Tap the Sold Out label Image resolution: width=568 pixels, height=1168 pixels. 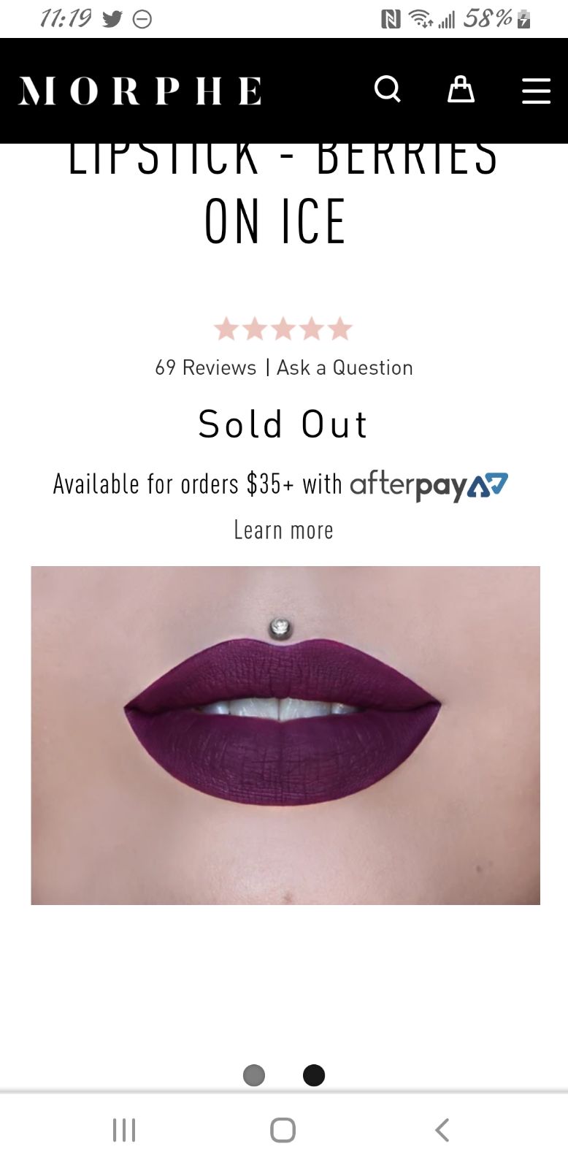pos(283,424)
